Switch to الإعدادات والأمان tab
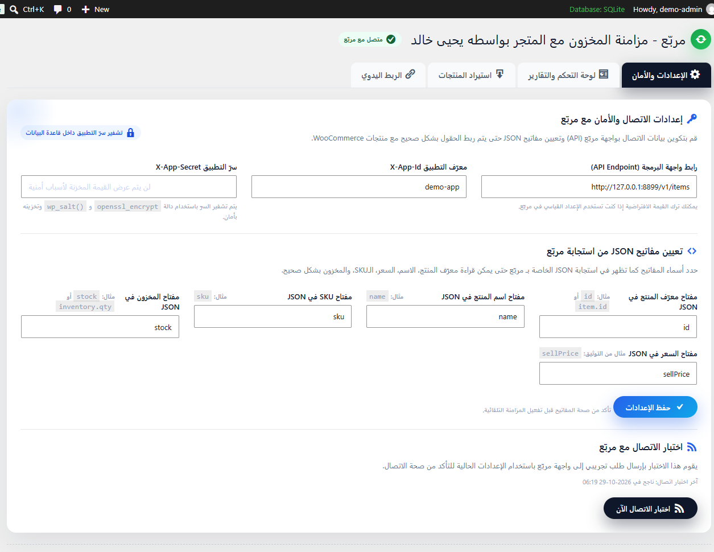The width and height of the screenshot is (714, 552). [666, 75]
